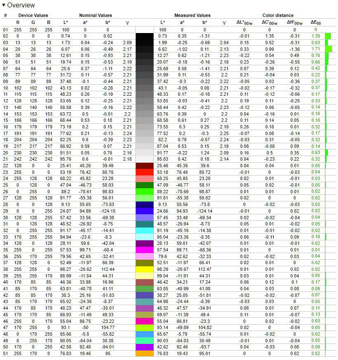338x360 pixels.
Task: Click the orange swatch in row 51
Action: tap(144, 353)
